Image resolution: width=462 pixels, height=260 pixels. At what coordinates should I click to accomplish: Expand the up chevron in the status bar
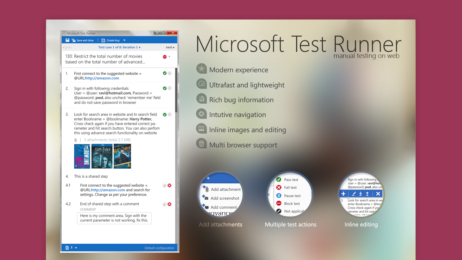[76, 248]
